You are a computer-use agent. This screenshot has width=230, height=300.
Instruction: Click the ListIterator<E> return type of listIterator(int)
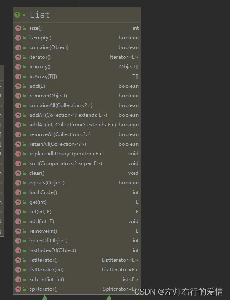coord(120,270)
